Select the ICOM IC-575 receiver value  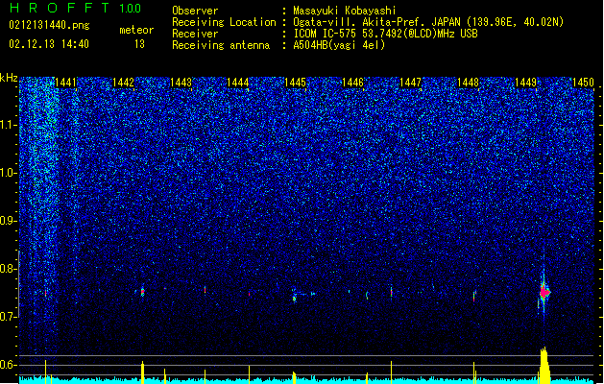coord(385,34)
